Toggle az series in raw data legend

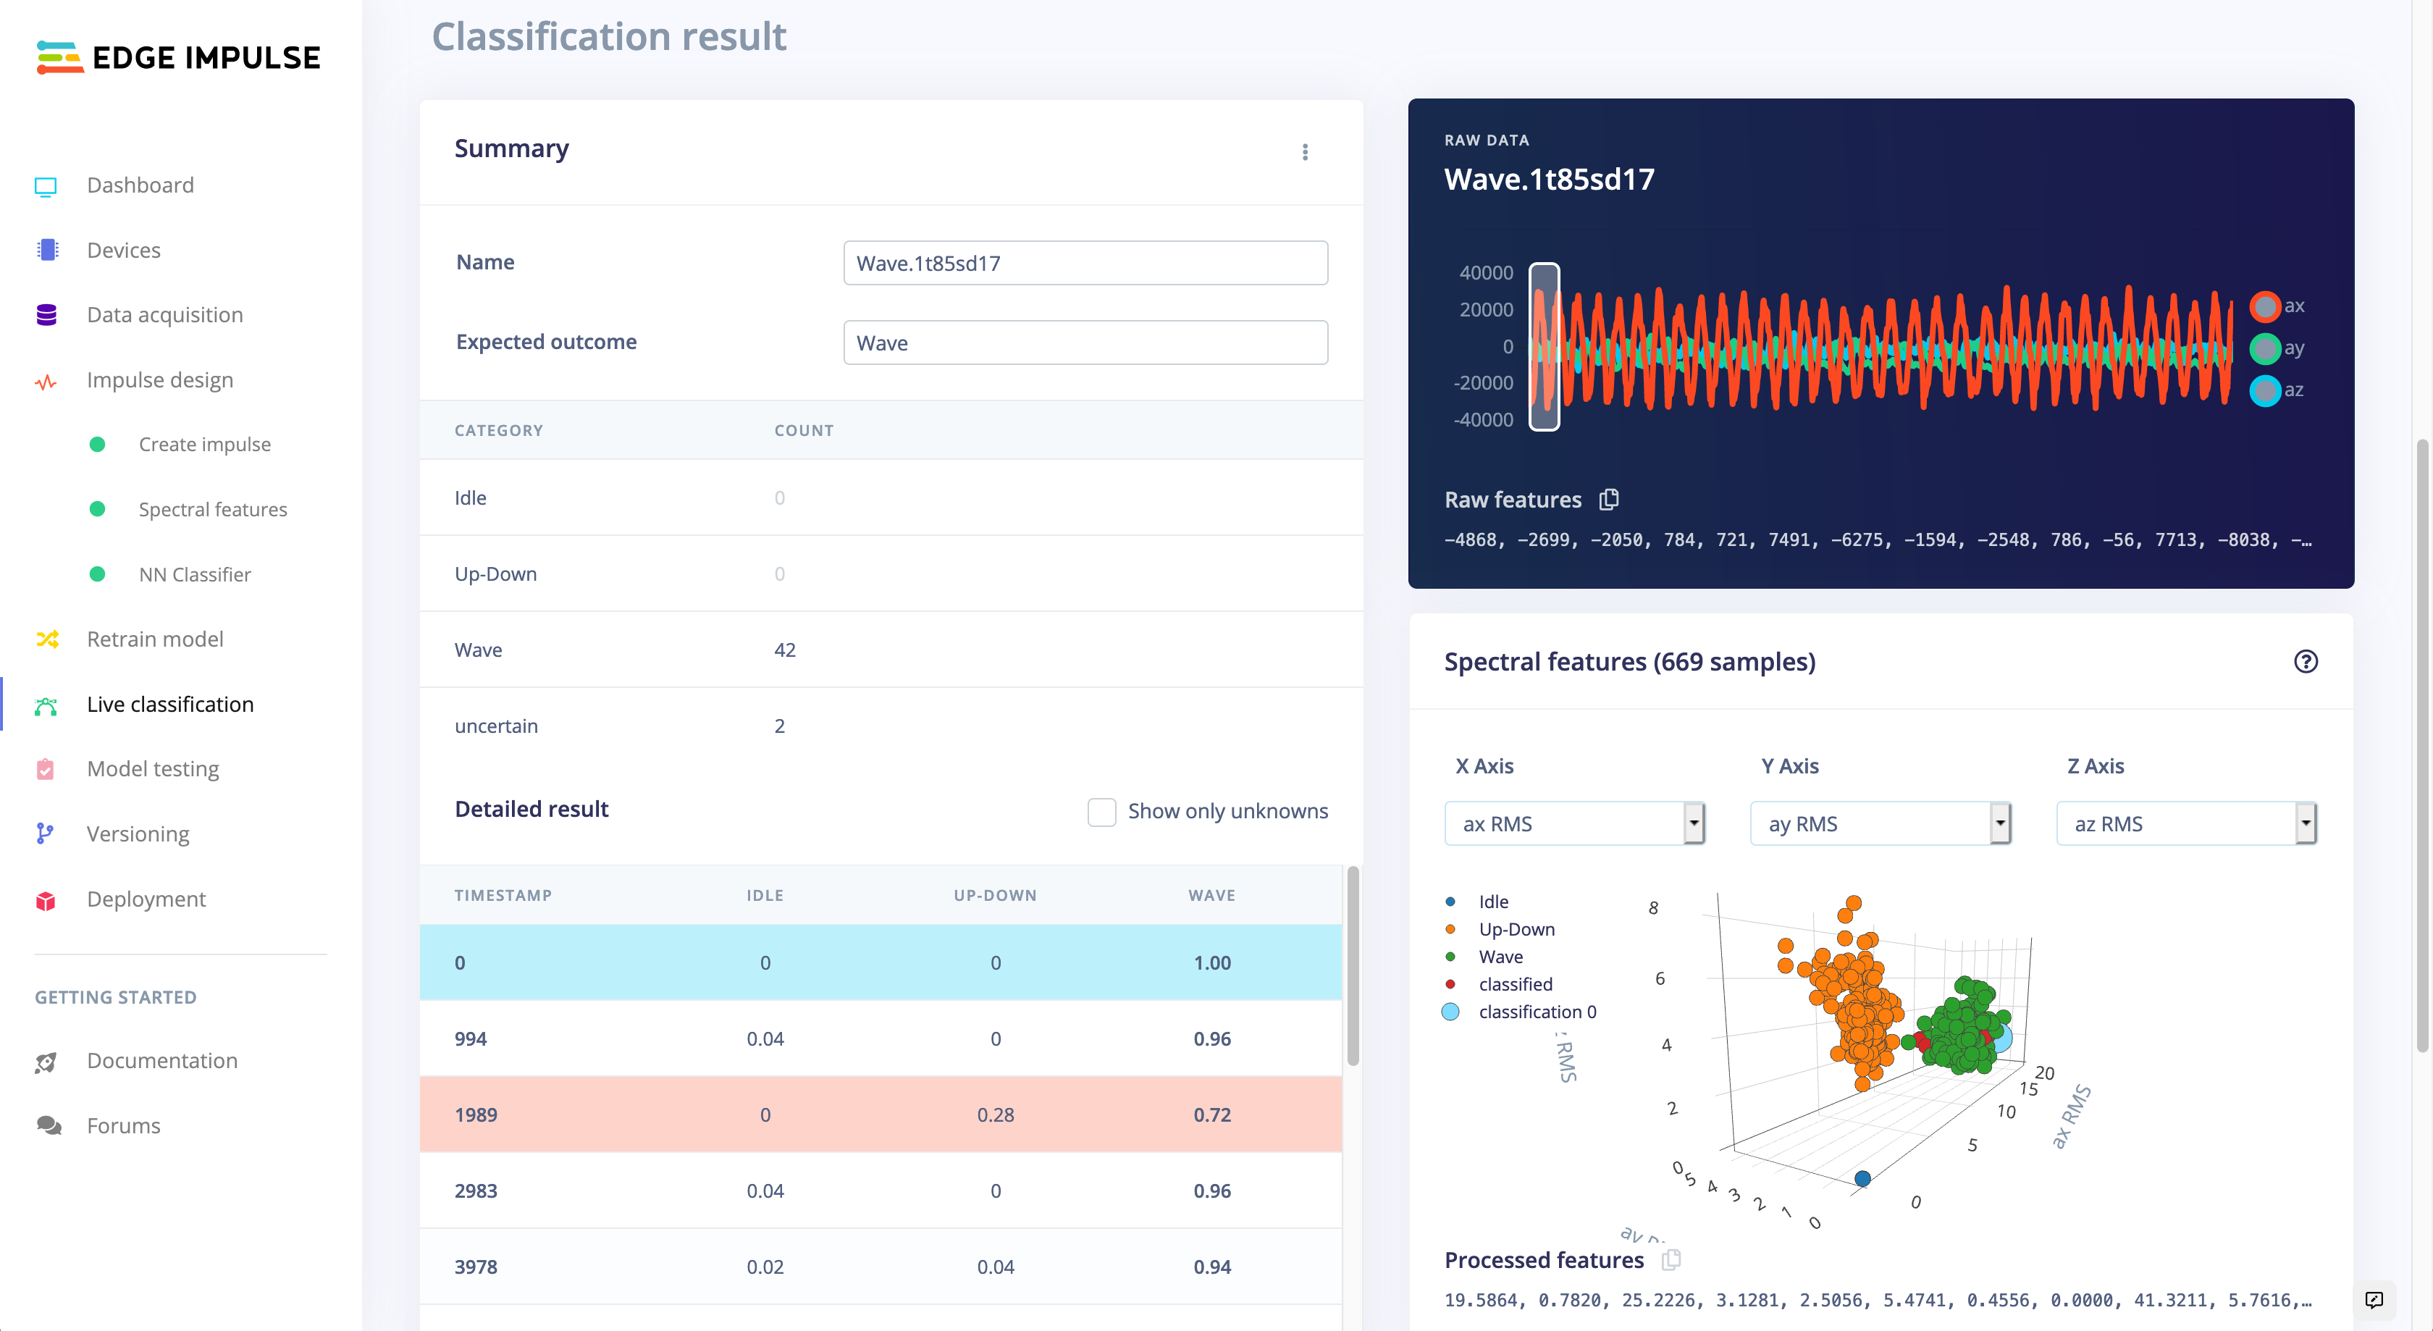click(2264, 390)
